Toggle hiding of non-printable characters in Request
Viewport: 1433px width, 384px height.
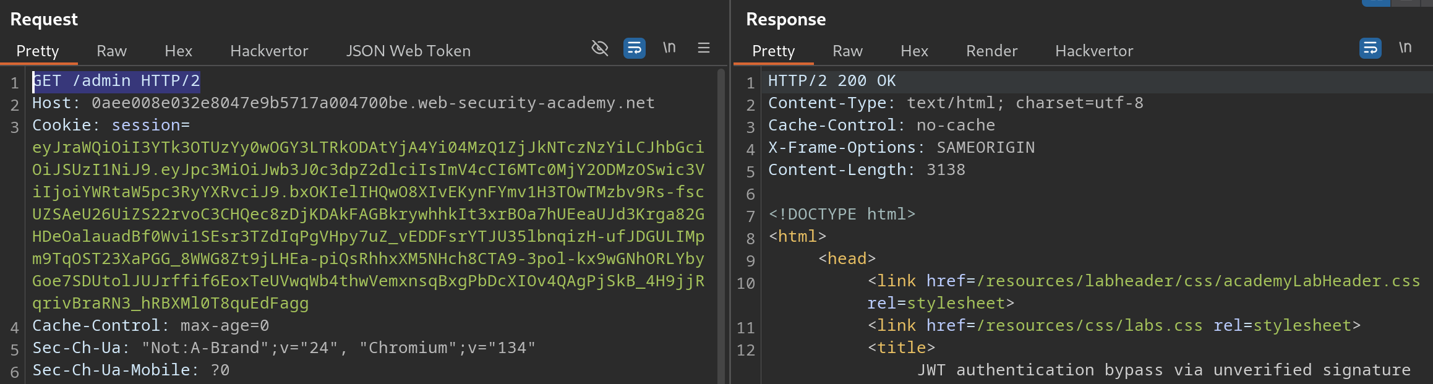(x=599, y=48)
